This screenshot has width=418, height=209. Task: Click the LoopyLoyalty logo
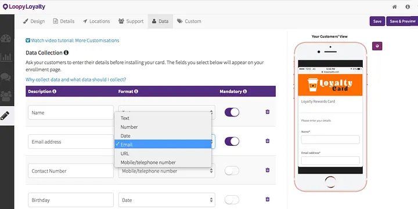coord(24,6)
